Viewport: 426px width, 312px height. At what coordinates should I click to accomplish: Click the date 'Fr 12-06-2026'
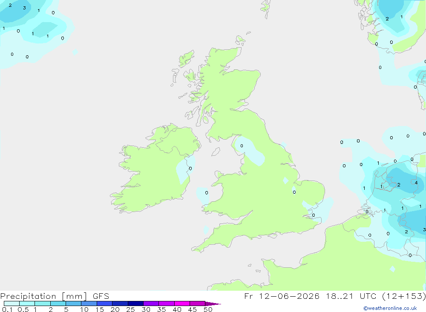pyautogui.click(x=282, y=296)
